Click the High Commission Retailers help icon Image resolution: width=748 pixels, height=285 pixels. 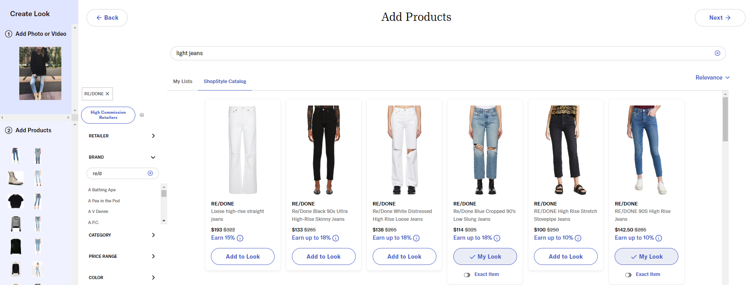[142, 115]
